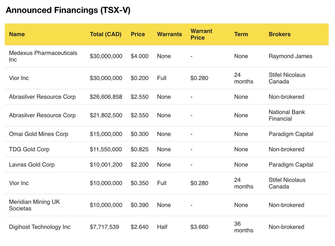Click the $2.640 Digihost price
335x246 pixels.
[140, 227]
